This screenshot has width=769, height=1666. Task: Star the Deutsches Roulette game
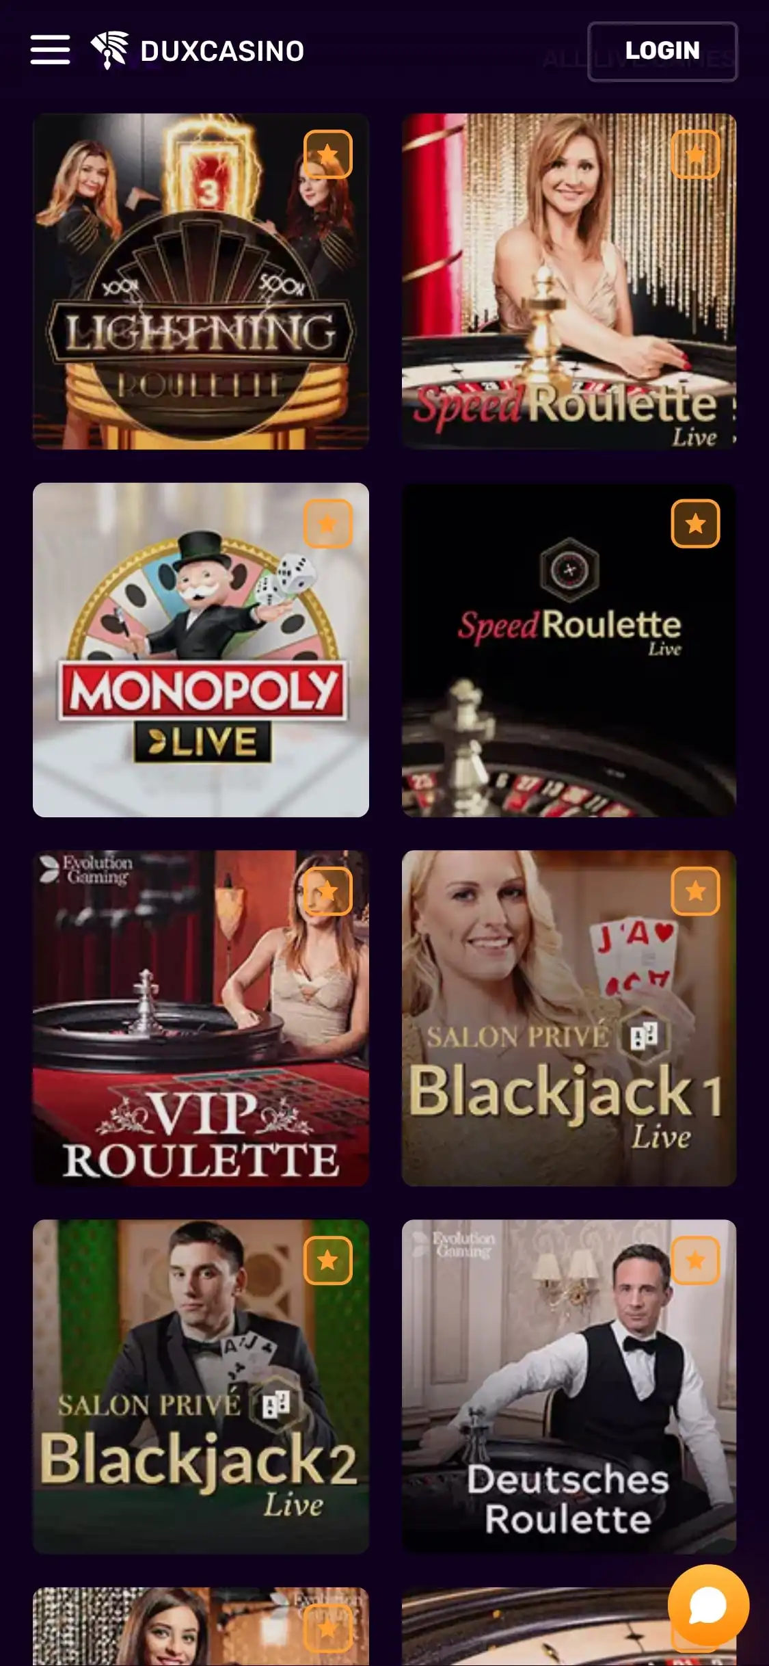click(x=695, y=1260)
